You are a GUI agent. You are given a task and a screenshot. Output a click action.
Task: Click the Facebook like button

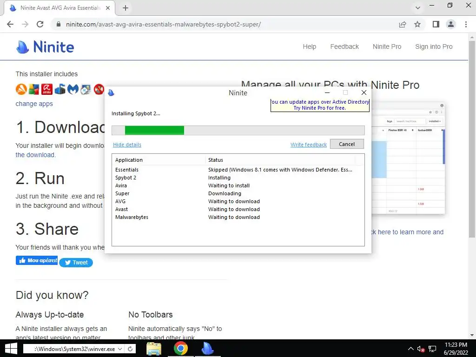(36, 260)
